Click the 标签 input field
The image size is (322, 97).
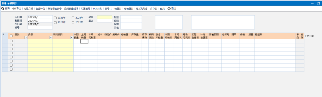coord(131,17)
